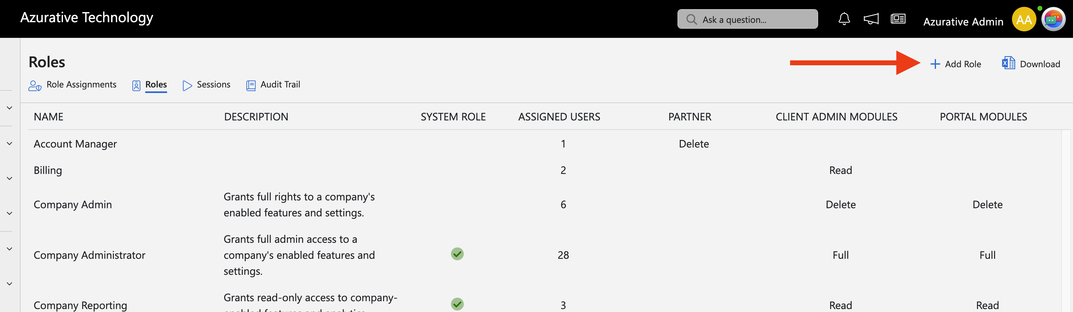Click the Audit Trail book icon
This screenshot has height=312, width=1073.
251,86
